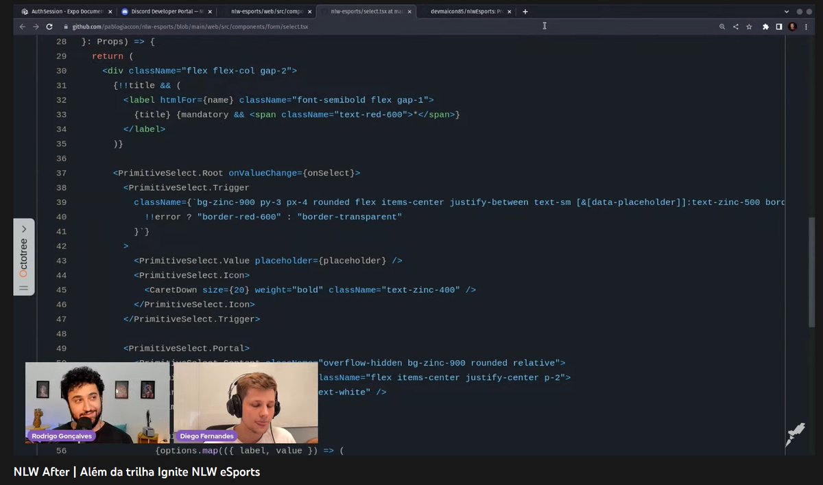Switch to the nlw-esports/web/src/compo tab

click(267, 12)
